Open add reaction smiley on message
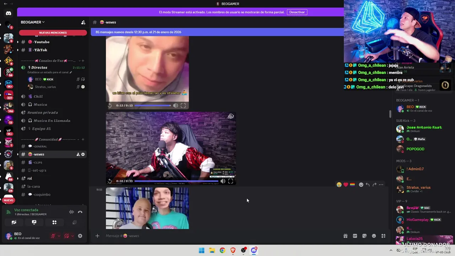455x256 pixels. tap(361, 185)
